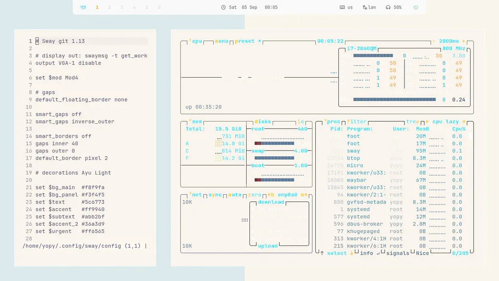This screenshot has width=499, height=281.
Task: Click the network lan icon in waybar
Action: point(365,7)
